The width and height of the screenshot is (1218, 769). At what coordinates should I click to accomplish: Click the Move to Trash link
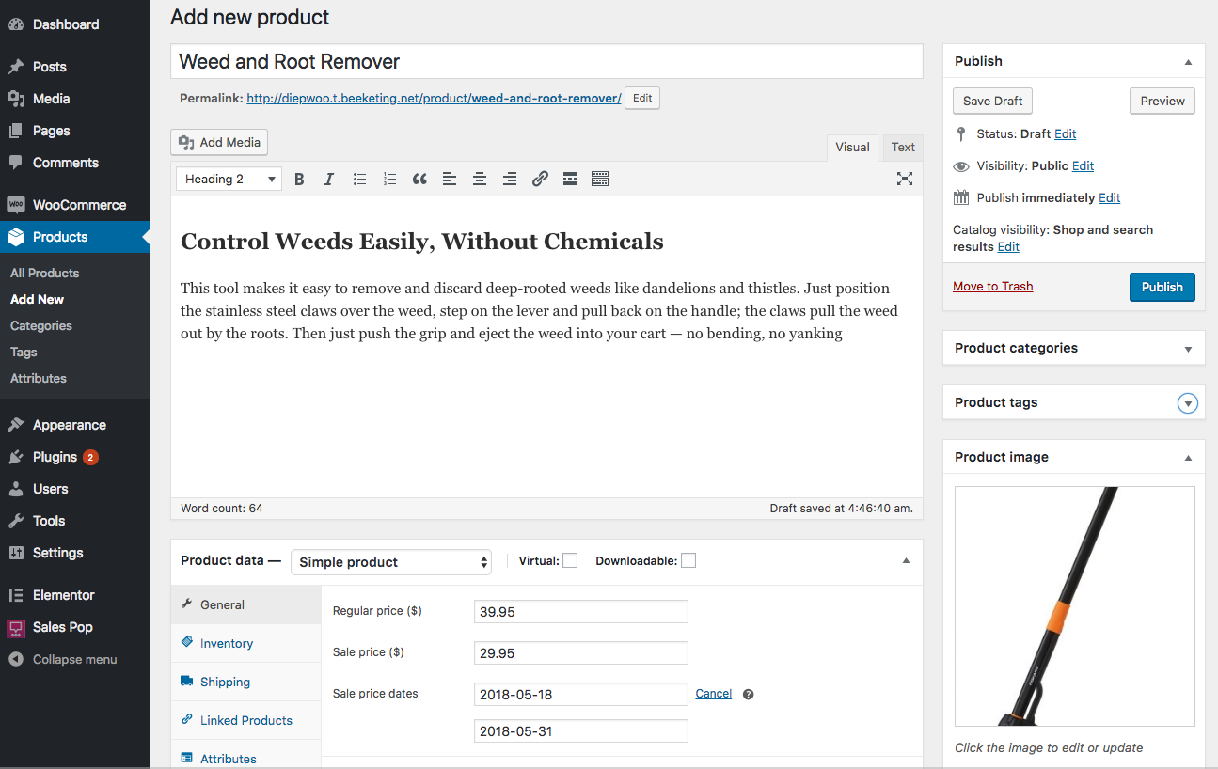pyautogui.click(x=993, y=287)
